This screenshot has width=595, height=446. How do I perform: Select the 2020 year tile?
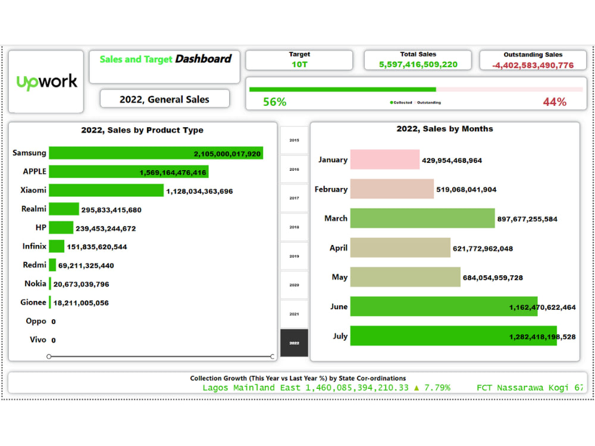(x=295, y=285)
